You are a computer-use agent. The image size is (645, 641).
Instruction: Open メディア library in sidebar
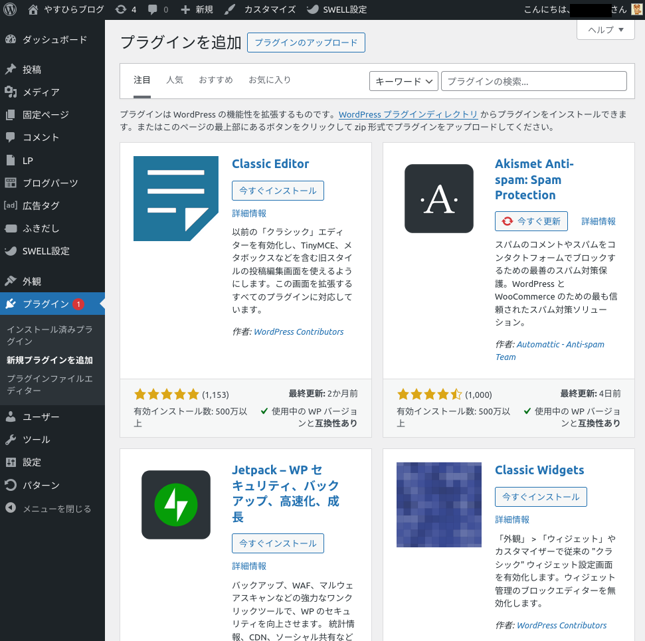click(41, 92)
